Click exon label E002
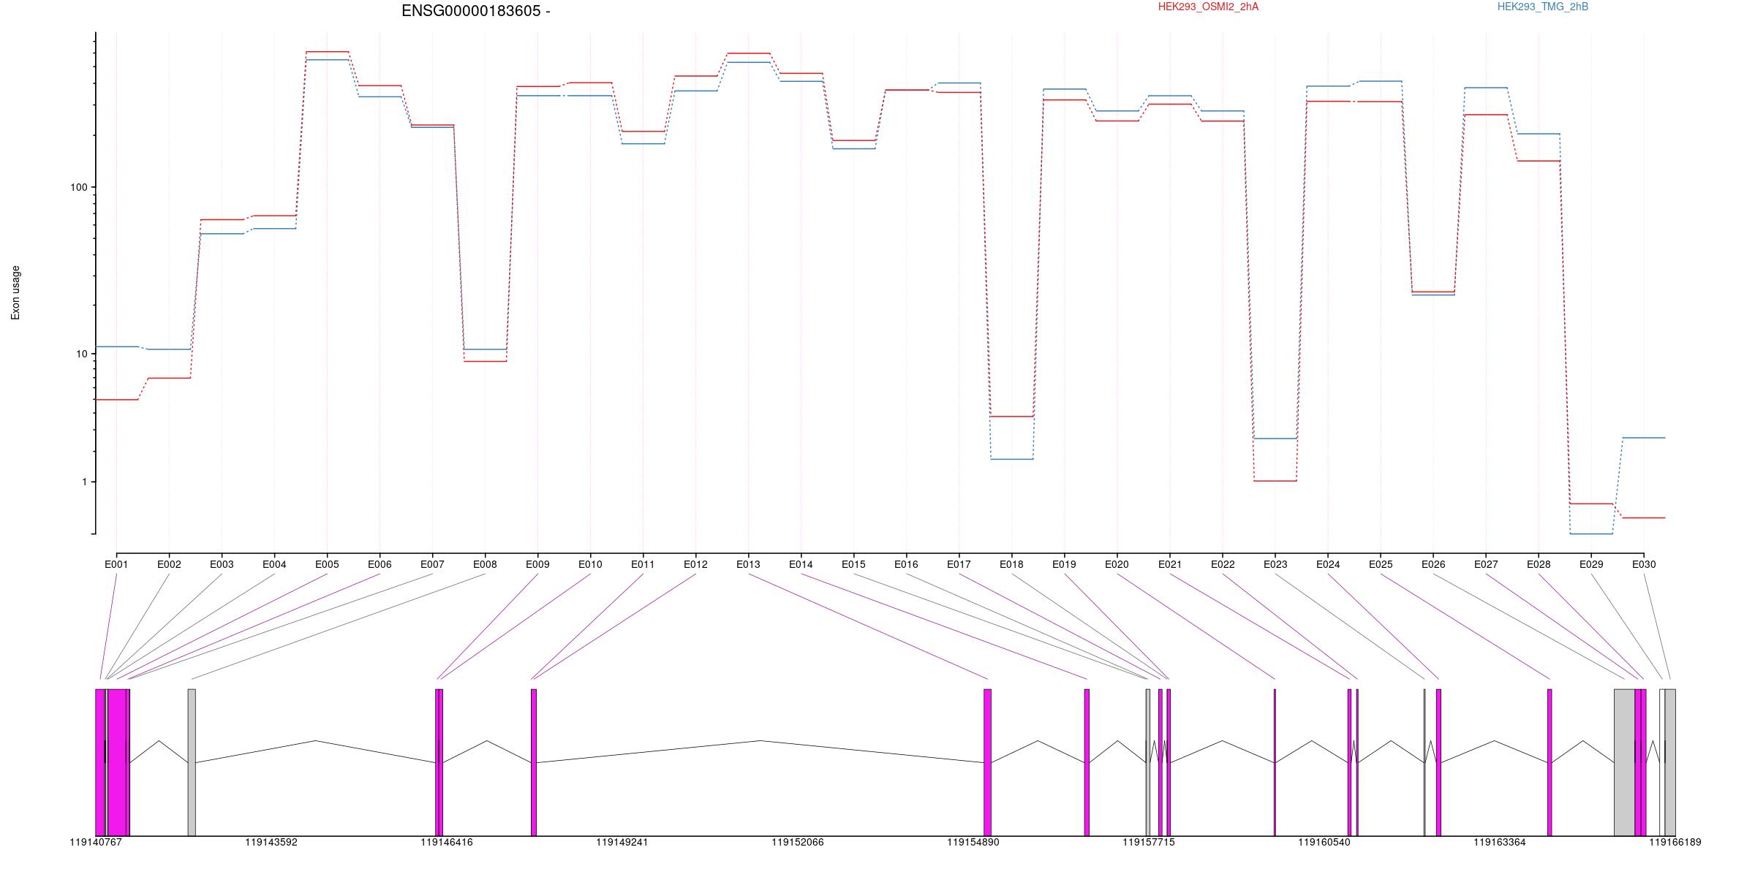The height and width of the screenshot is (877, 1755). click(x=169, y=564)
